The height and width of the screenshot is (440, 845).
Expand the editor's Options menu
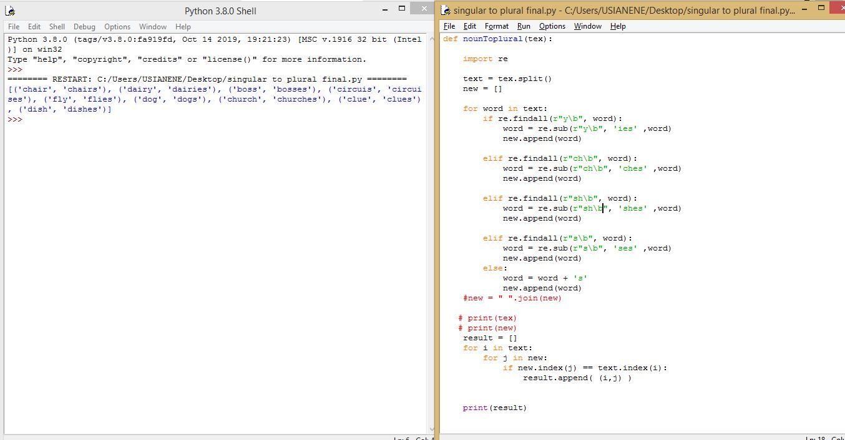(x=552, y=26)
